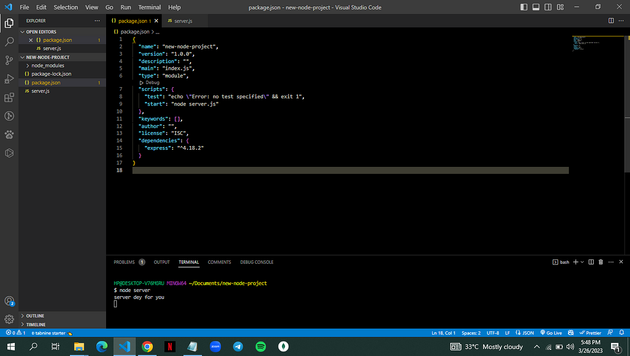The image size is (630, 356).
Task: Click the new terminal plus icon
Action: pos(575,261)
